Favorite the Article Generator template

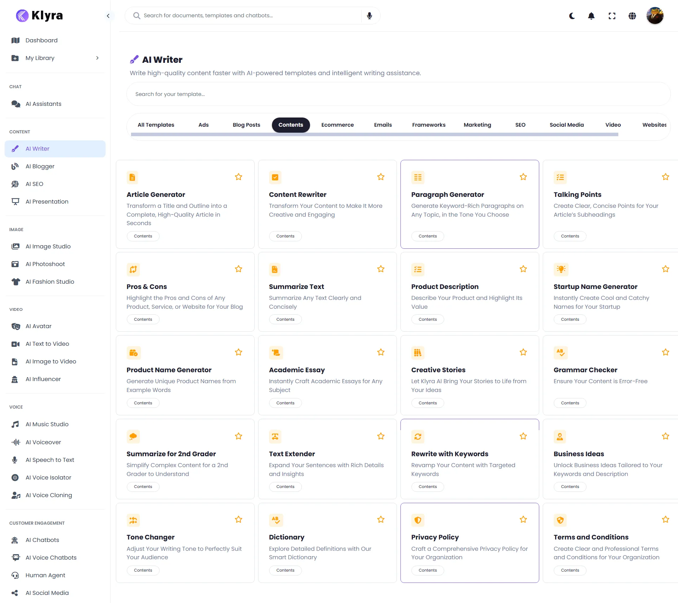pos(239,177)
